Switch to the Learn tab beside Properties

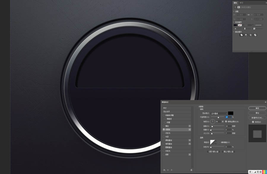point(241,3)
